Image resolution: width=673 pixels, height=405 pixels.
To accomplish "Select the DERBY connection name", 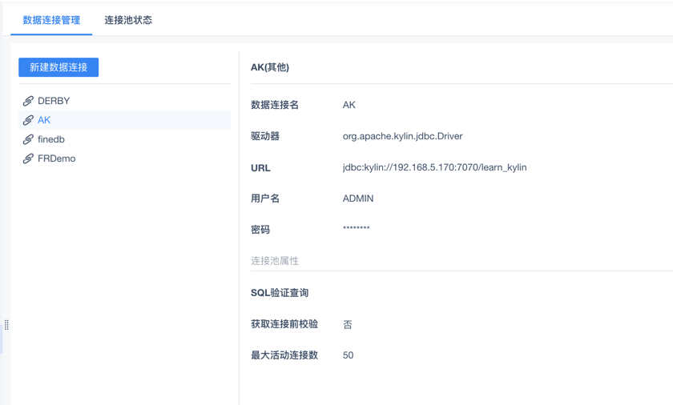I will (x=54, y=101).
